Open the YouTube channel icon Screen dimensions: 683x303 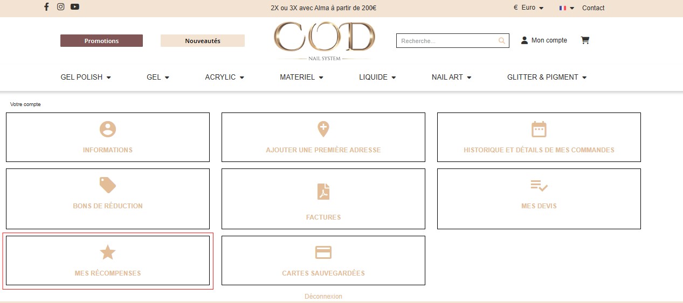pos(75,7)
